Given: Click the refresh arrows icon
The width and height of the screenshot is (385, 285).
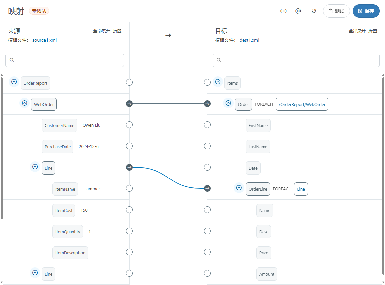Looking at the screenshot, I should tap(314, 11).
